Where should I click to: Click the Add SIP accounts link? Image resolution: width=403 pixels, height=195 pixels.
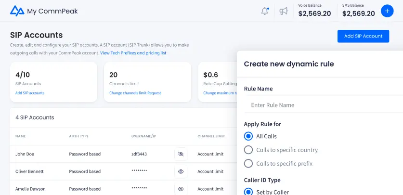coord(30,93)
